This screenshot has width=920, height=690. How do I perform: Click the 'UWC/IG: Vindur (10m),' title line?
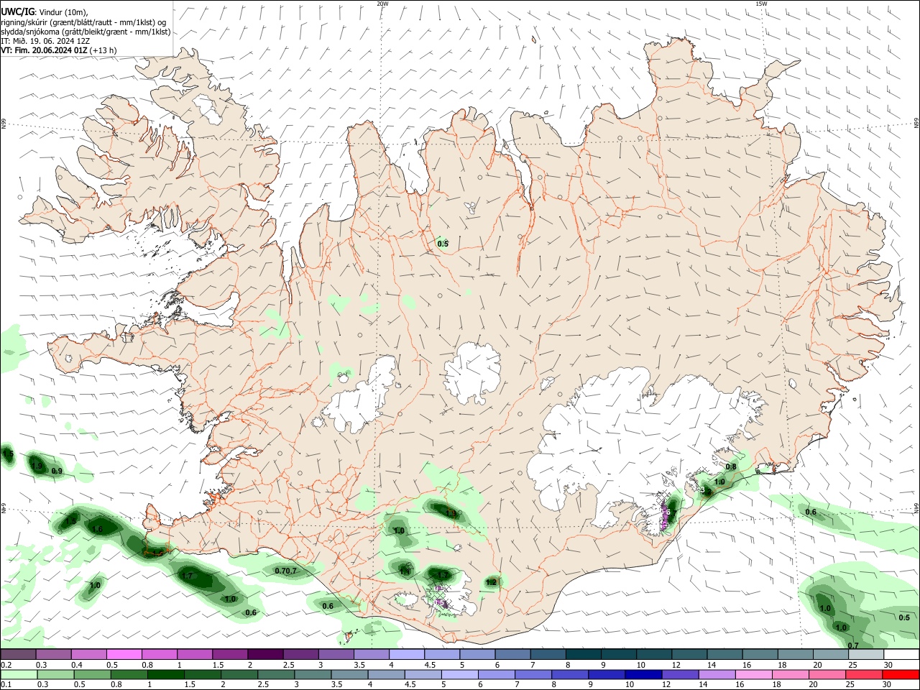(x=45, y=11)
